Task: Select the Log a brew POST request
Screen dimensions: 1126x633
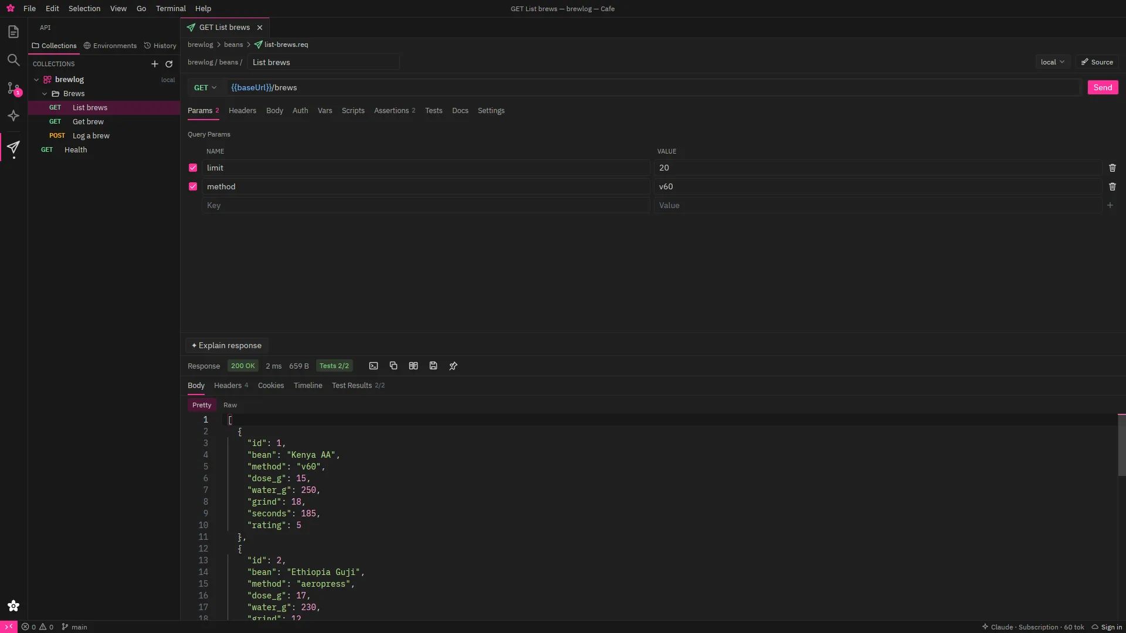Action: click(x=104, y=136)
